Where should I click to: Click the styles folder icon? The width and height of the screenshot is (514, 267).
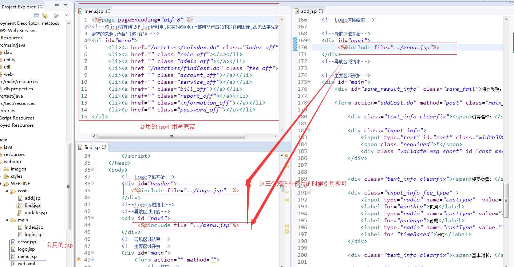point(6,176)
